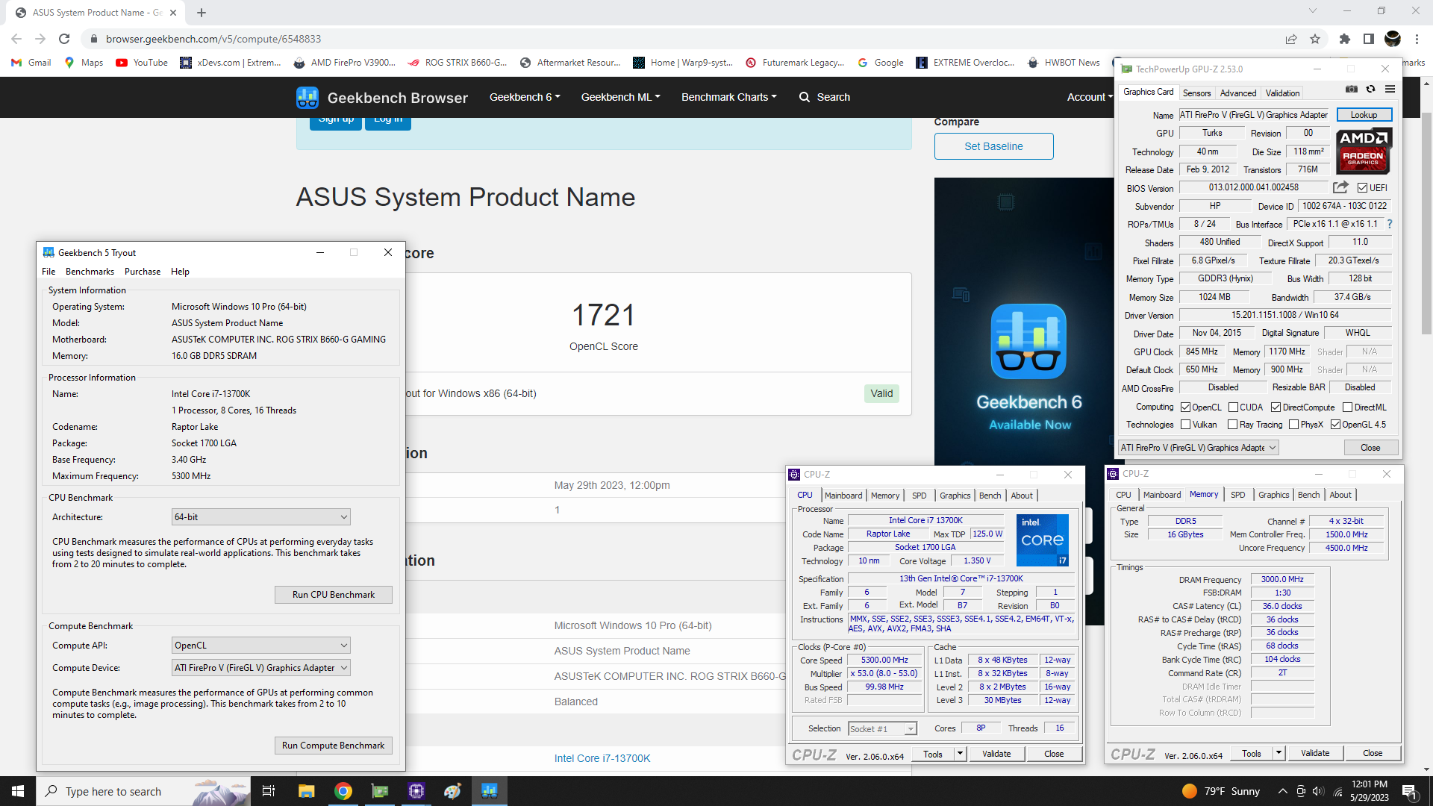Toggle the DirectCompute checkbox in GPU-Z

click(x=1276, y=407)
